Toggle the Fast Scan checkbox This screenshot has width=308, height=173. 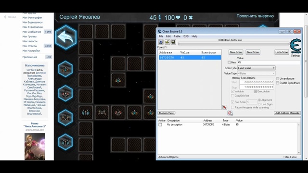click(x=232, y=102)
